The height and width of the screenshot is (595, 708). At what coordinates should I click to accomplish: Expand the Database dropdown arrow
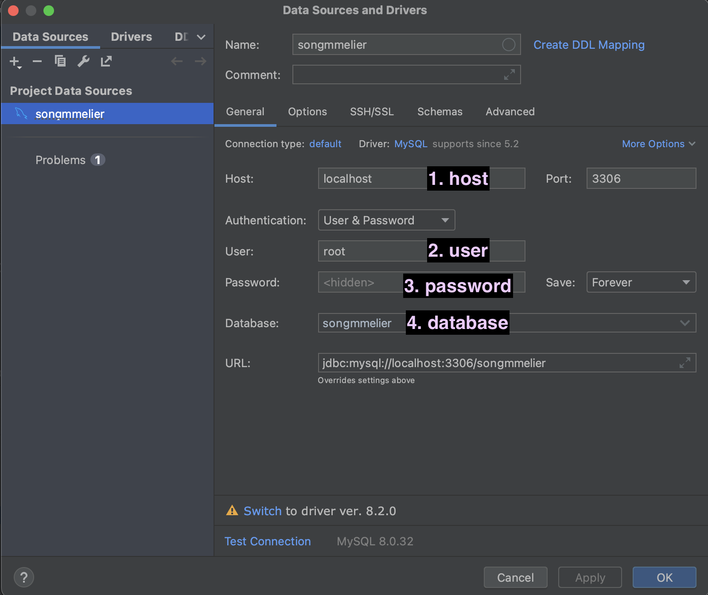685,323
